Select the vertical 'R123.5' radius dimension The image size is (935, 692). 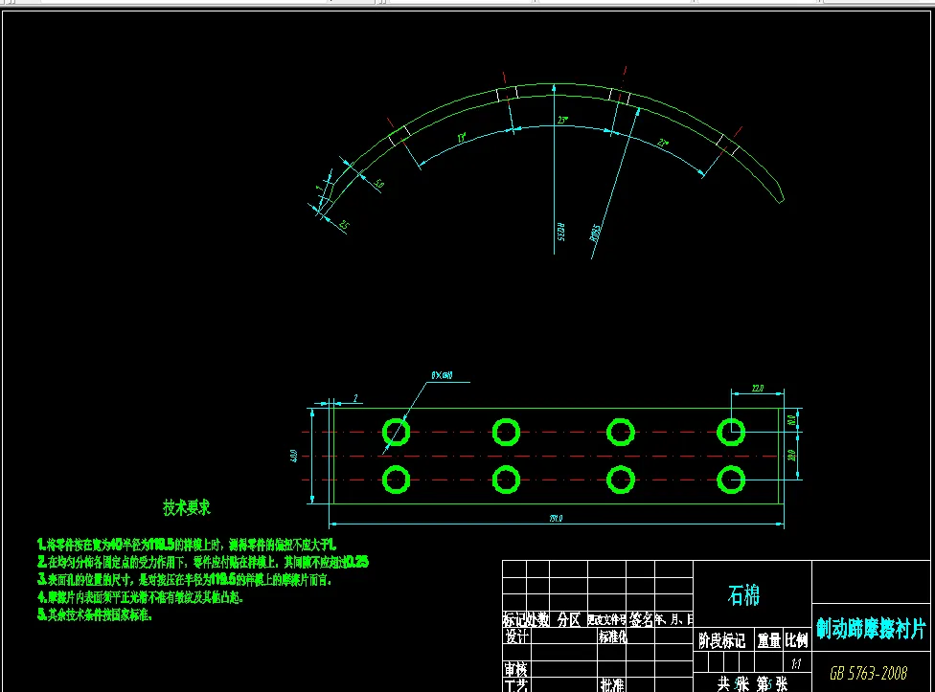click(561, 233)
